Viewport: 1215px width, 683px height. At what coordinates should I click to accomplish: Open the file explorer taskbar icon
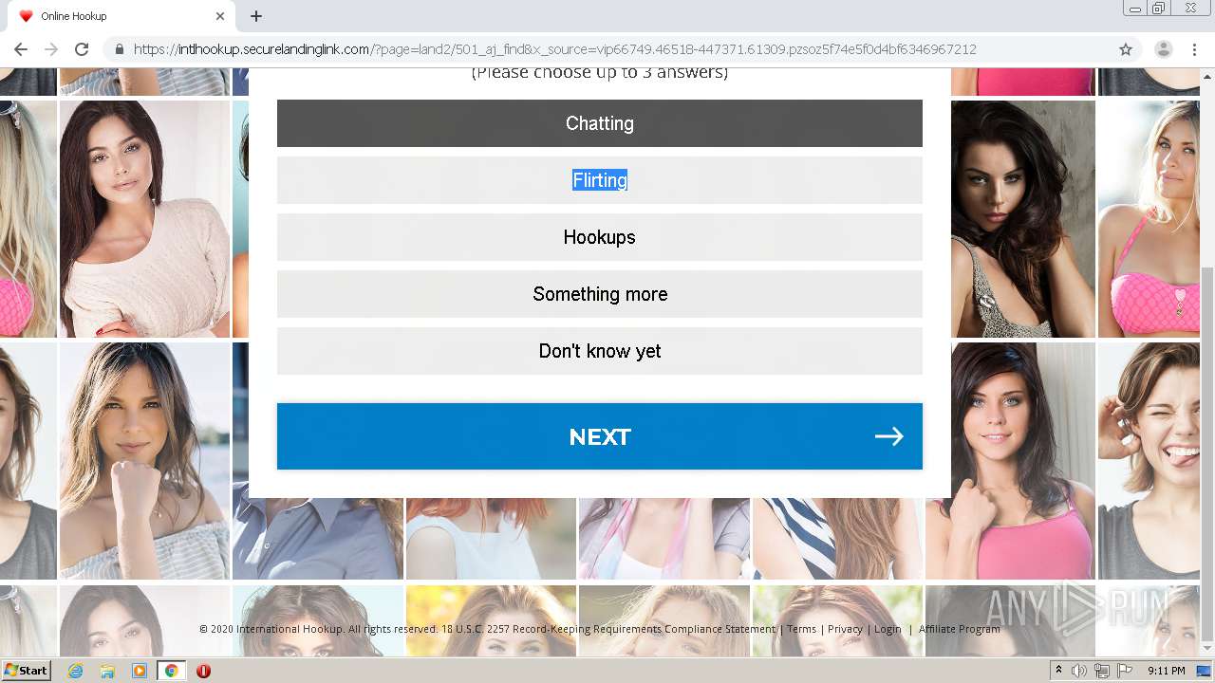107,671
